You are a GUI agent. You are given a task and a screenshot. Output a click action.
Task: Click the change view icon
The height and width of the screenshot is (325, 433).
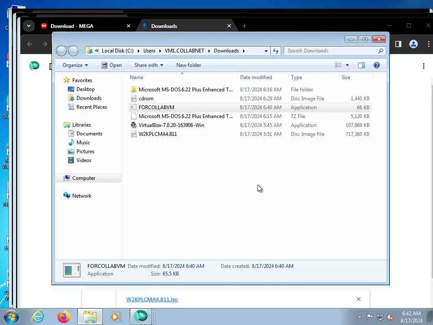point(338,65)
